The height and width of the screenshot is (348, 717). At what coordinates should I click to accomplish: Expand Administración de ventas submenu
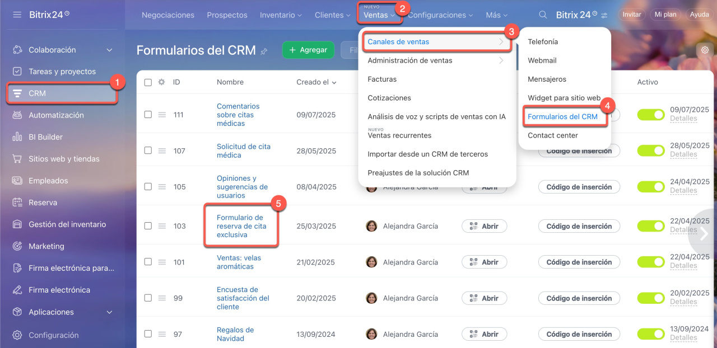(437, 60)
